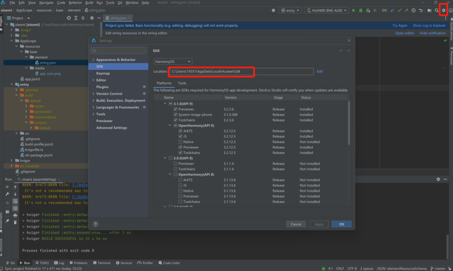This screenshot has width=453, height=271.
Task: Toggle the 3.0.0(API 8) checkbox
Action: click(x=171, y=158)
